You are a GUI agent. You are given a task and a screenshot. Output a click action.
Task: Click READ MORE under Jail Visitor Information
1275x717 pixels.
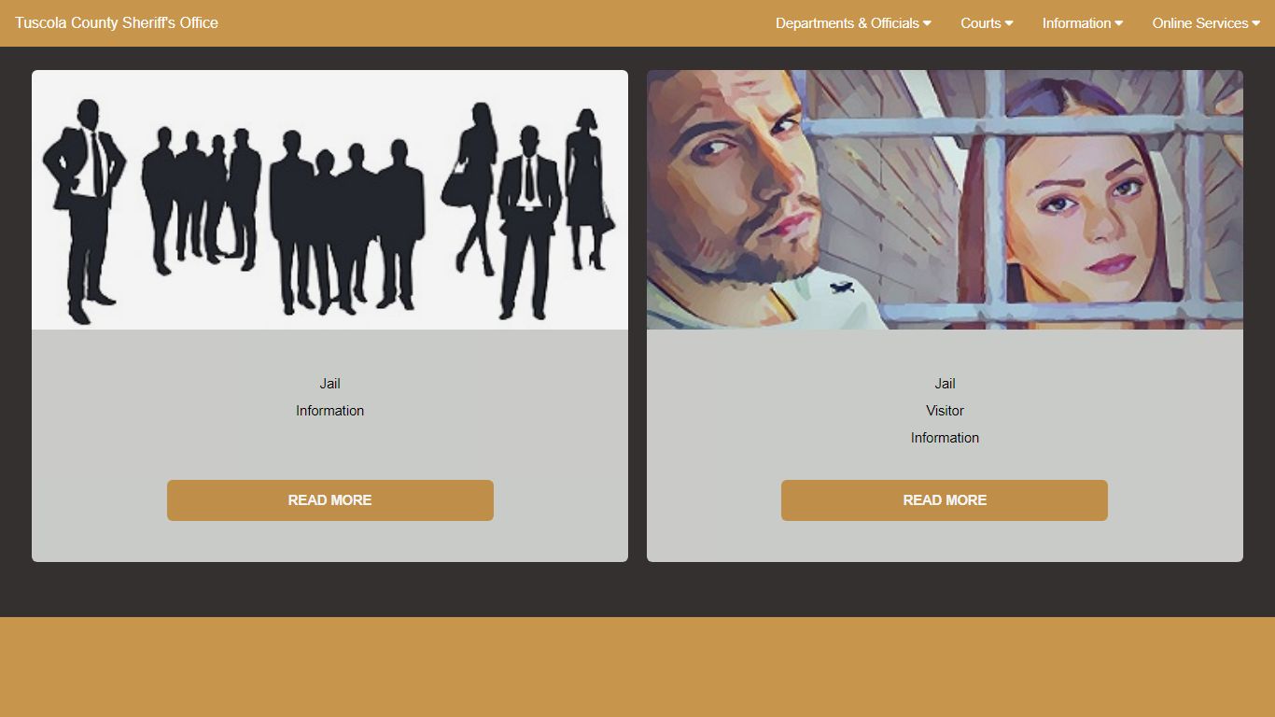click(x=945, y=500)
